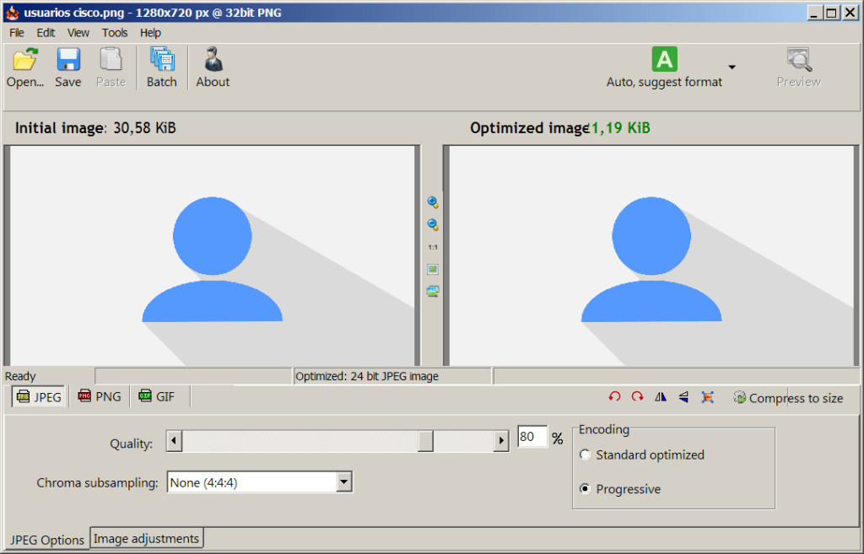Set the view to 1:1 original size

433,247
